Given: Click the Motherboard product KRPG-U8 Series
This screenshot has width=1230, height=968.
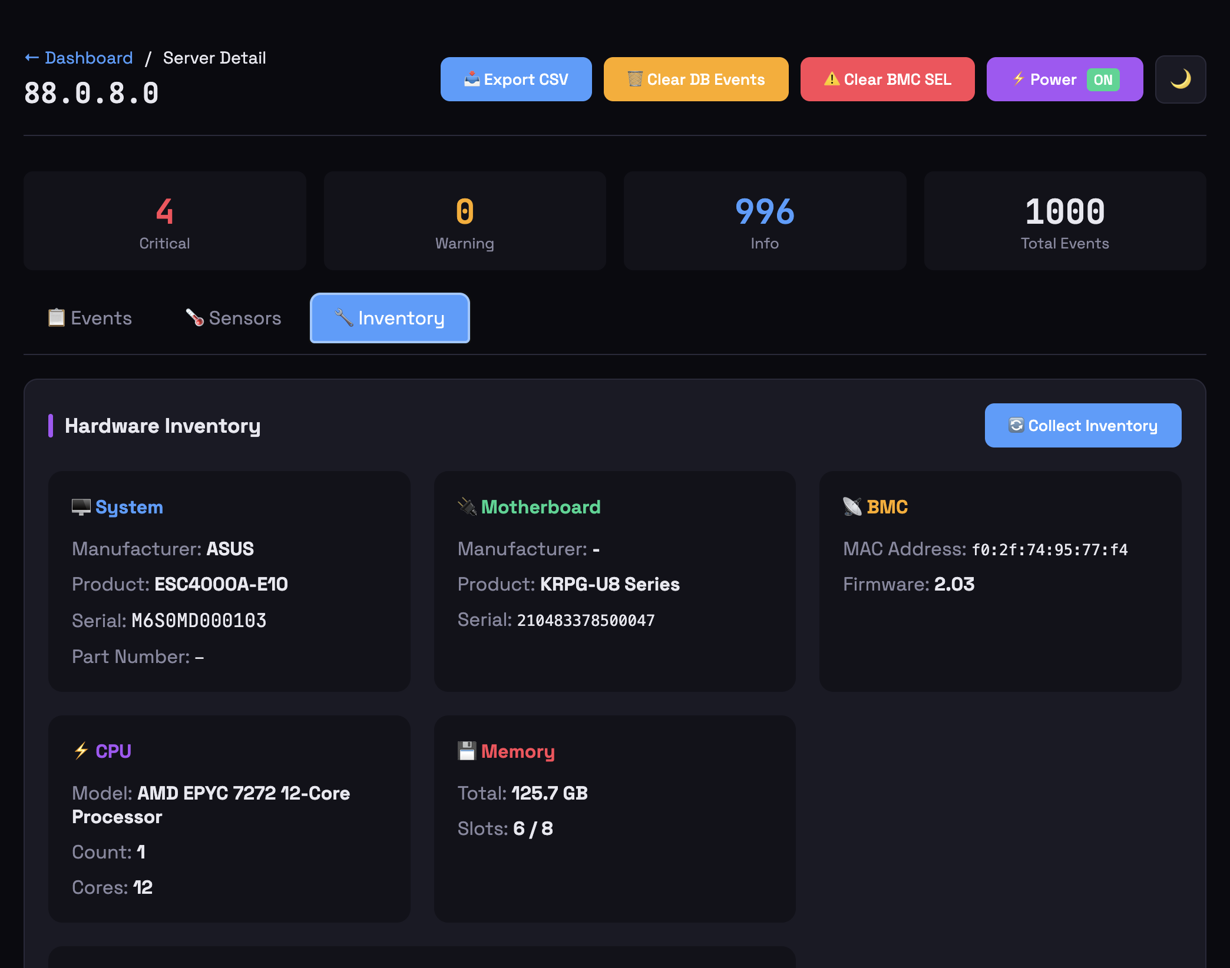Looking at the screenshot, I should [x=610, y=584].
